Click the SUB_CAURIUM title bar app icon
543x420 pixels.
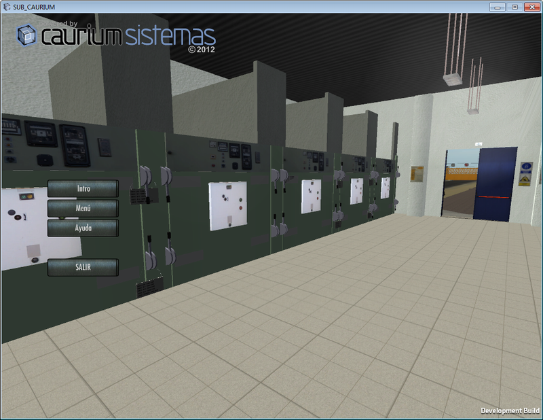pos(7,6)
